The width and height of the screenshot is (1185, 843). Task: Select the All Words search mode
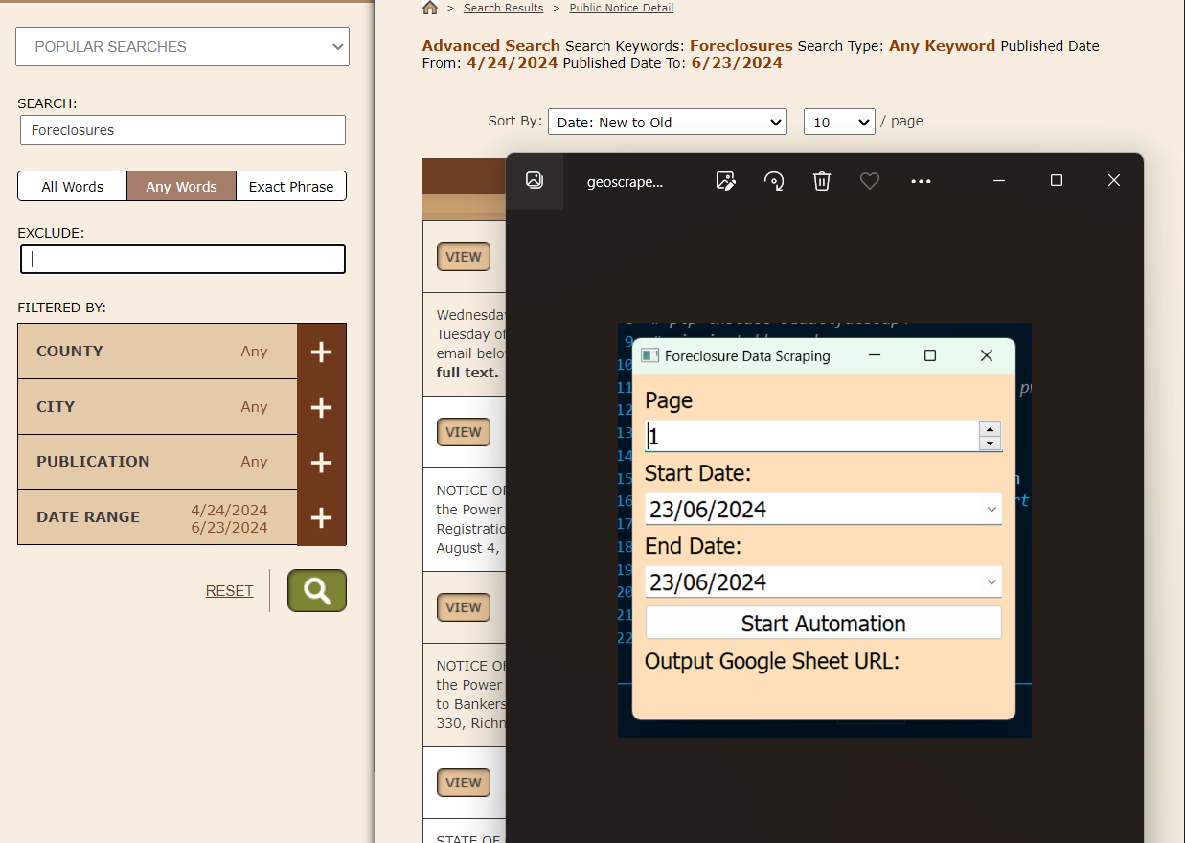point(73,187)
